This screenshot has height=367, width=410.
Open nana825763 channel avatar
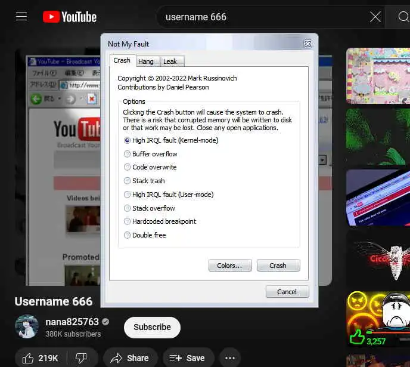click(x=27, y=326)
